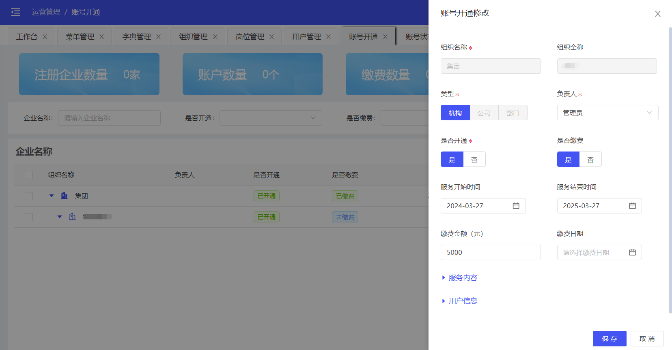Click 取消 to cancel editing

pos(647,339)
